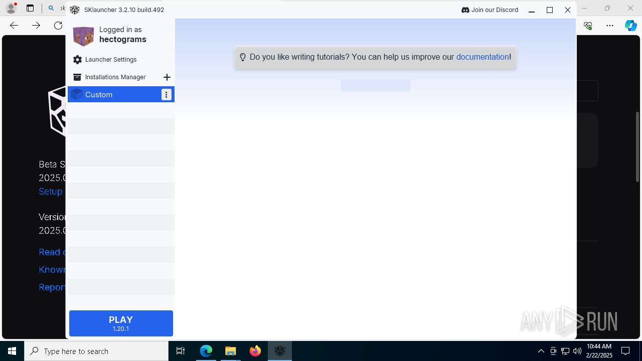The image size is (642, 361).
Task: Click the Discord logo icon
Action: click(x=465, y=10)
